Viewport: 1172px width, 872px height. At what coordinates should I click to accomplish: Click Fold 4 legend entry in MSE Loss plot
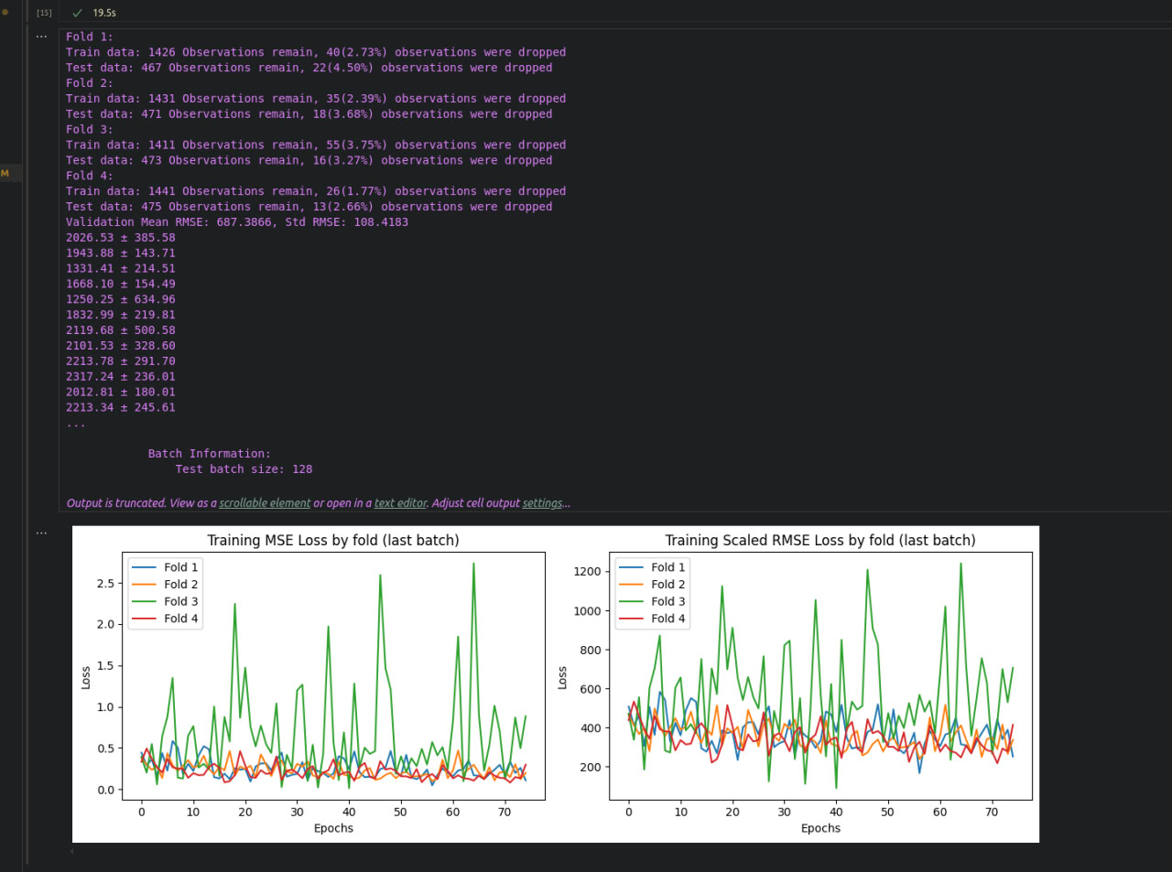point(180,619)
